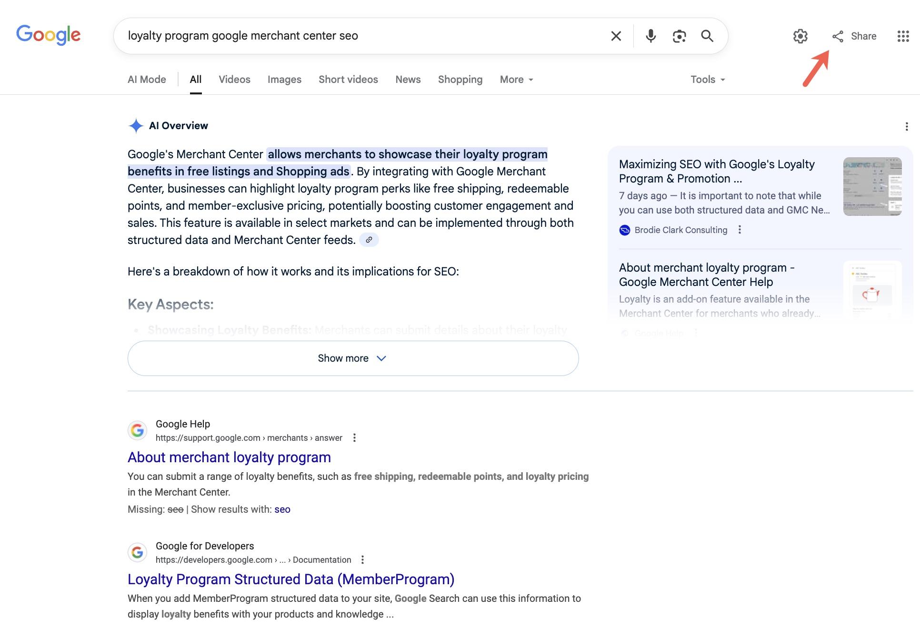This screenshot has width=920, height=629.
Task: Switch to AI Mode tab
Action: click(147, 80)
